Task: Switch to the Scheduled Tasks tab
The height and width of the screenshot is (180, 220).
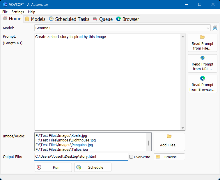Action: coord(69,19)
